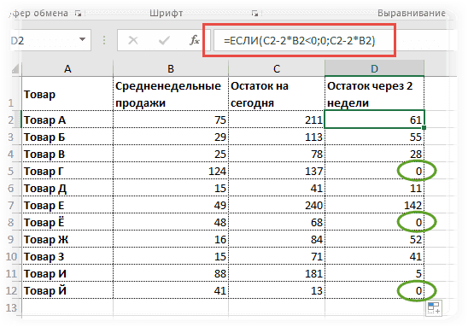The image size is (468, 327).
Task: Cancel formula entry with the X icon
Action: click(133, 40)
